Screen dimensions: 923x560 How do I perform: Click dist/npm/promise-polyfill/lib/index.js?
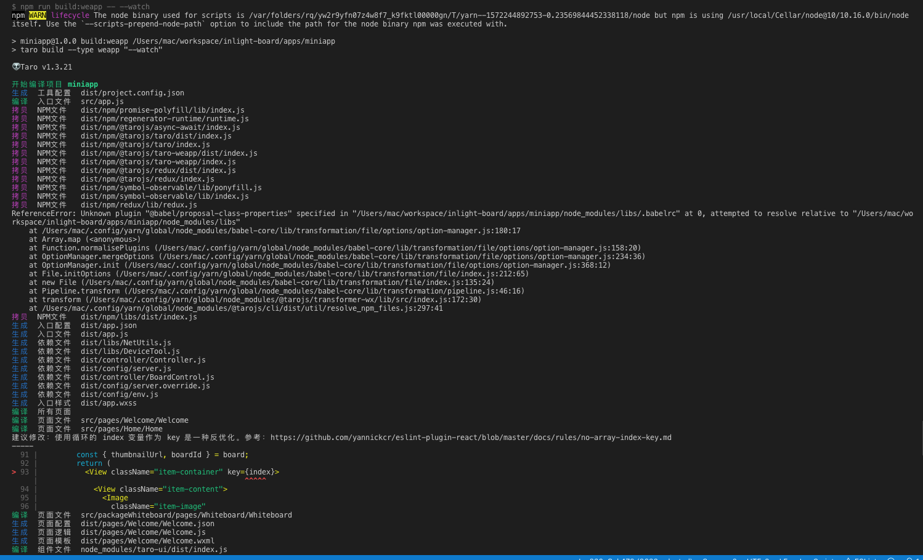click(x=163, y=110)
